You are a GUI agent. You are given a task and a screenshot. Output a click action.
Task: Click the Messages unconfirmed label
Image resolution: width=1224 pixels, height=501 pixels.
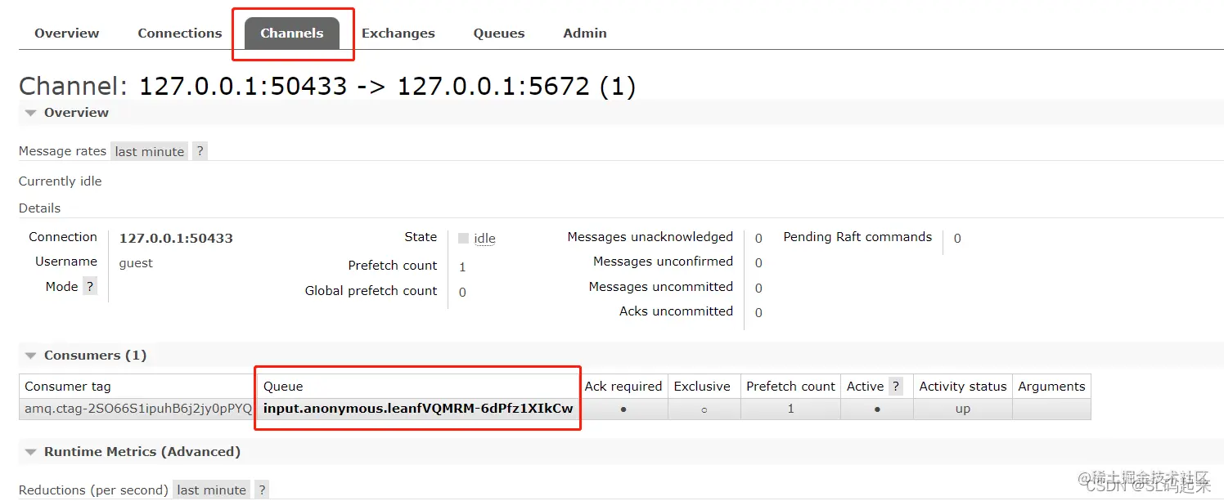664,262
